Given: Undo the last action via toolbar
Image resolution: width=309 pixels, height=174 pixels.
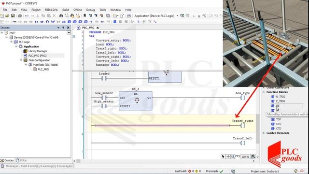Looking at the screenshot, I should (27, 16).
